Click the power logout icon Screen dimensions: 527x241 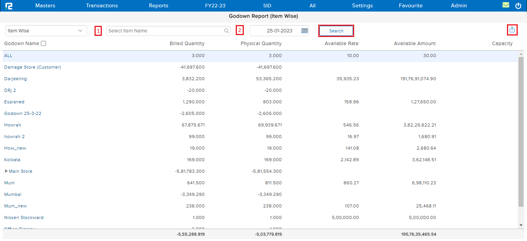point(518,6)
